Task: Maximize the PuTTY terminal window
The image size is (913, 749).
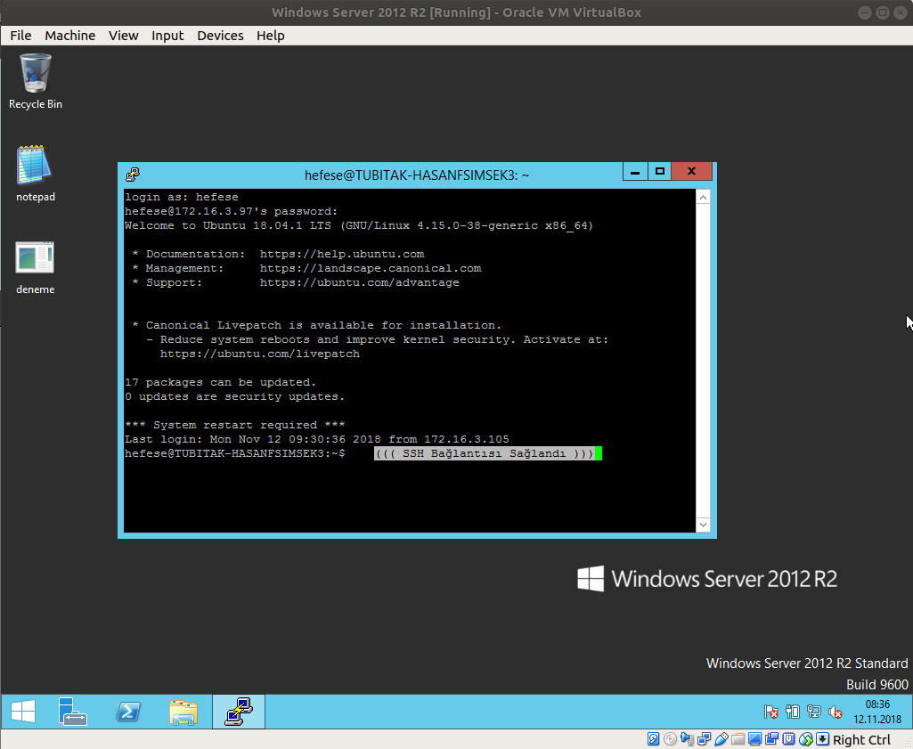Action: point(659,172)
